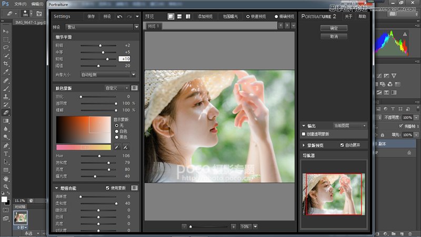Open the 输出 dropdown showing 当前图层
This screenshot has height=237, width=421.
pyautogui.click(x=349, y=126)
